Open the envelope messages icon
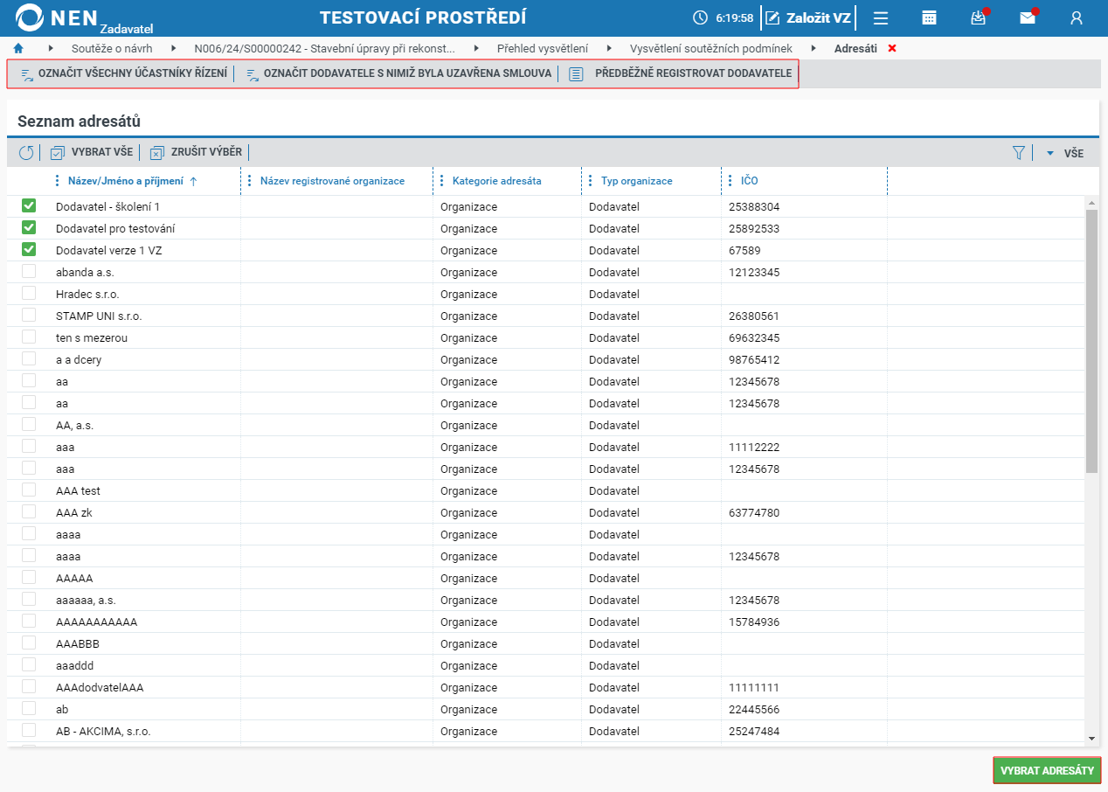The width and height of the screenshot is (1108, 792). pyautogui.click(x=1028, y=17)
